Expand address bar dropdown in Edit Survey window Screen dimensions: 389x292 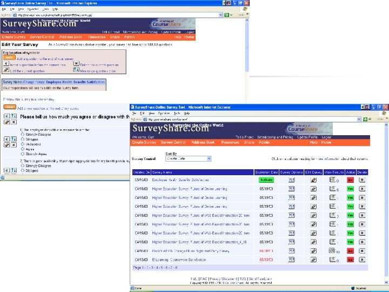pyautogui.click(x=220, y=15)
